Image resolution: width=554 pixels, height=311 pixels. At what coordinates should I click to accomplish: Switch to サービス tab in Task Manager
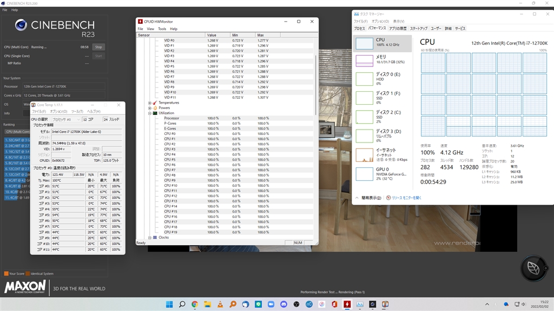(460, 28)
